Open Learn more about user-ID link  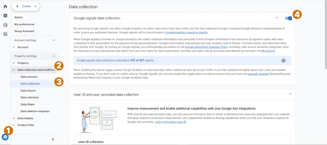pos(171,122)
